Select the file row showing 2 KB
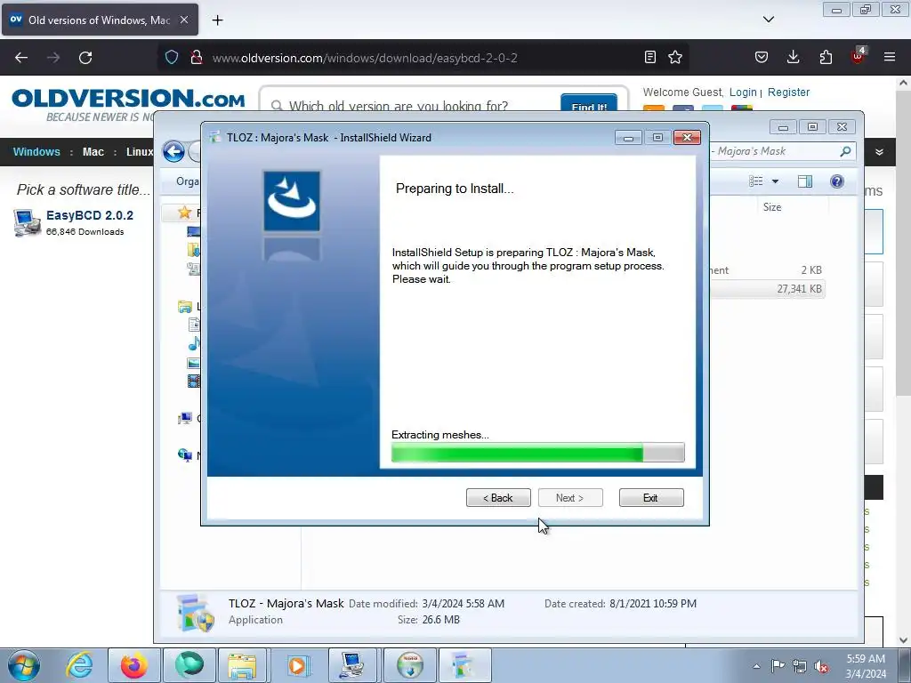This screenshot has height=683, width=911. [x=767, y=270]
